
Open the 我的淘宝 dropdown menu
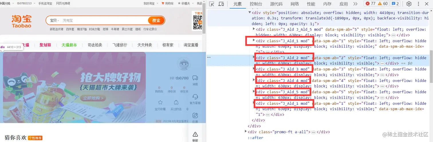tap(150, 3)
